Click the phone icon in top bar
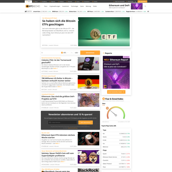Viewport: 172px width, 172px height. pyautogui.click(x=135, y=2)
